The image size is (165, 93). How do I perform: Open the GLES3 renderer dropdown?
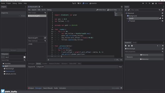click(x=161, y=3)
